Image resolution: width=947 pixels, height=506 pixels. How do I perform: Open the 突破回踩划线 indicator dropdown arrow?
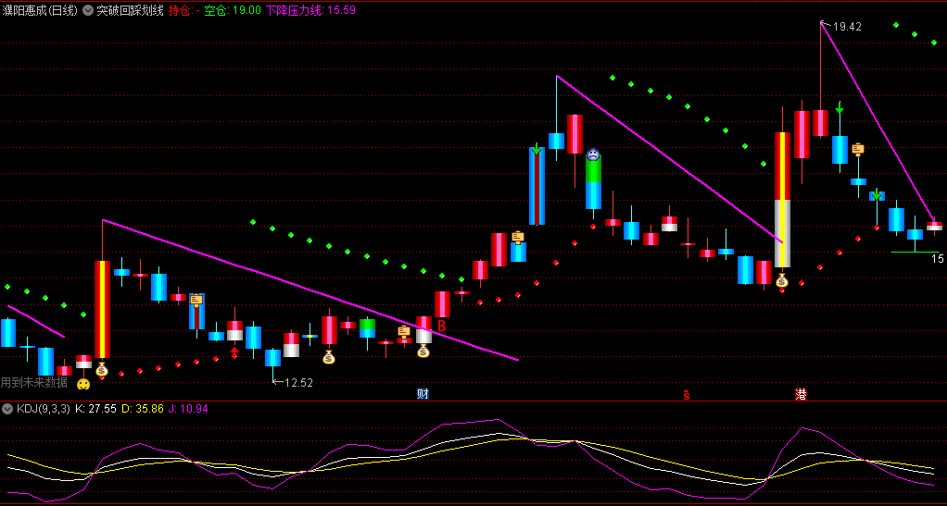(x=88, y=10)
